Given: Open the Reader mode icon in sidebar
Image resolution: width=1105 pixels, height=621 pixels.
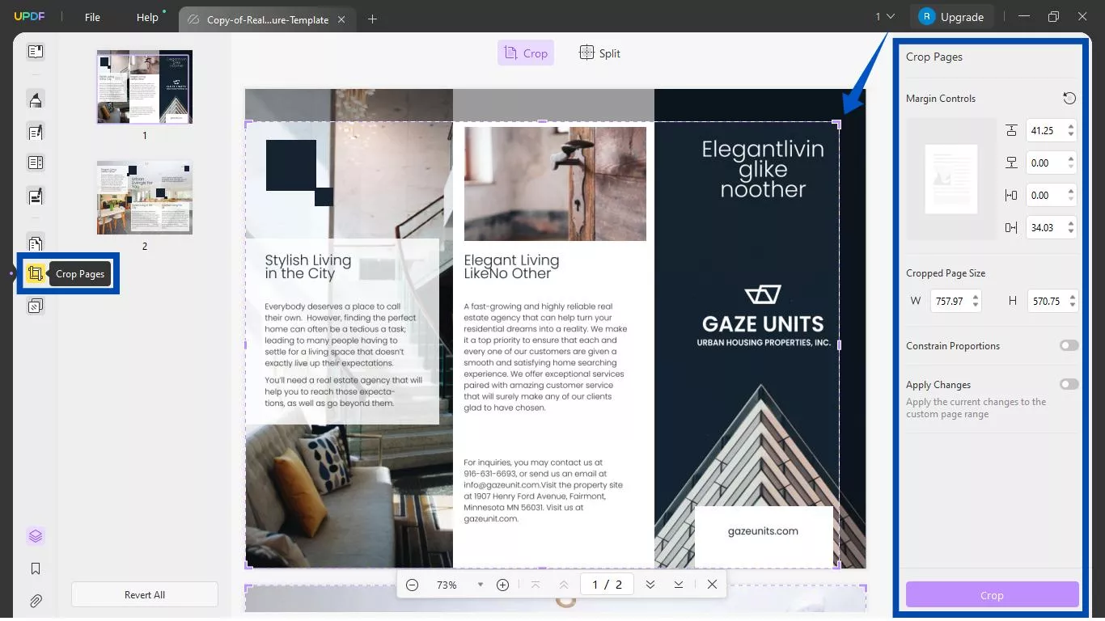Looking at the screenshot, I should click(36, 52).
